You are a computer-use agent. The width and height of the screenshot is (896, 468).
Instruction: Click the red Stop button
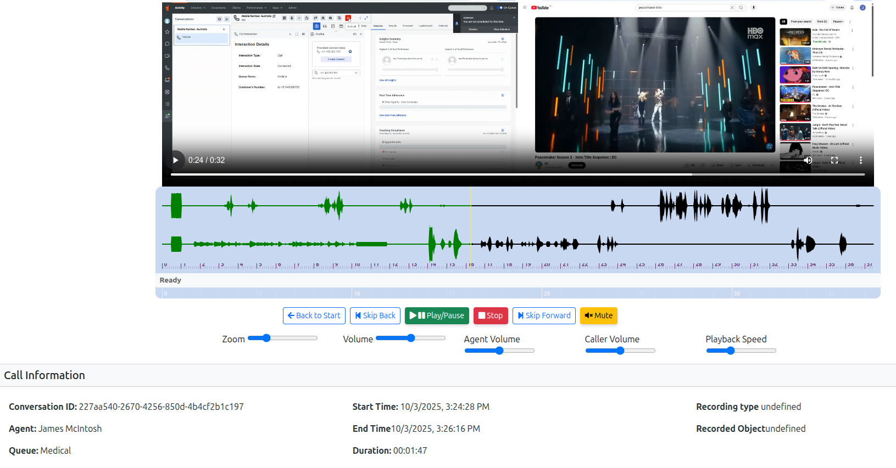point(491,315)
